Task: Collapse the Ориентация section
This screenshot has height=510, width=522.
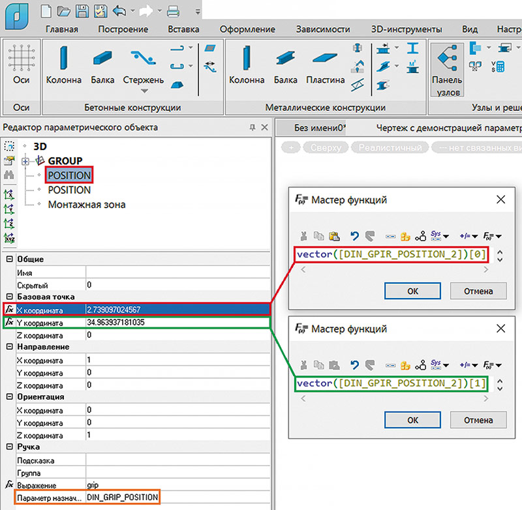Action: pyautogui.click(x=10, y=397)
